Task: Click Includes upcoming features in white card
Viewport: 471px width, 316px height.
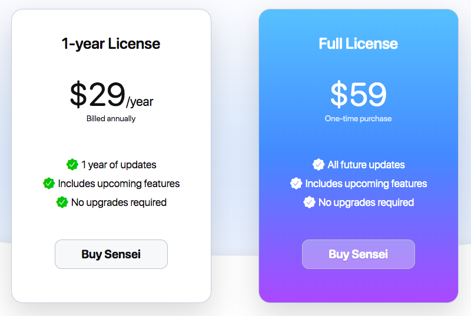Action: coord(119,184)
